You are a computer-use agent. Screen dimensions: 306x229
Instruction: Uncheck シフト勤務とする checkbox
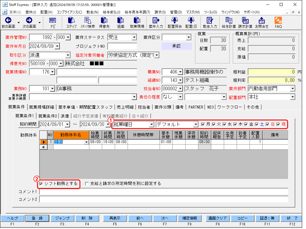41,184
